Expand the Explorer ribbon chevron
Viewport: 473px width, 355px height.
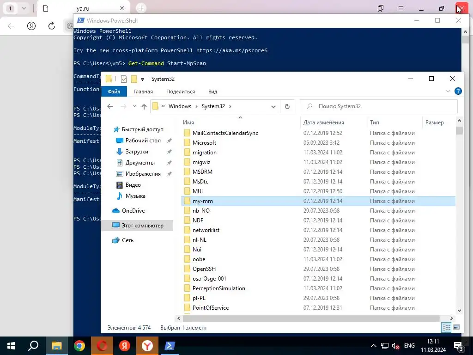pos(448,91)
